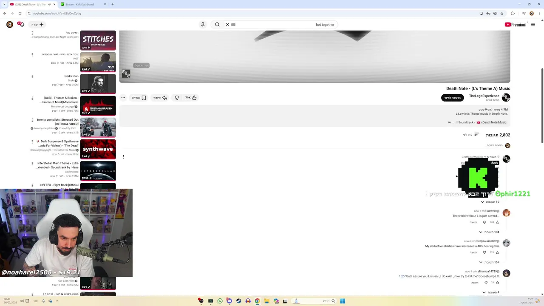Expand 184 replies under loeweav comment
This screenshot has height=306, width=544.
tap(489, 232)
